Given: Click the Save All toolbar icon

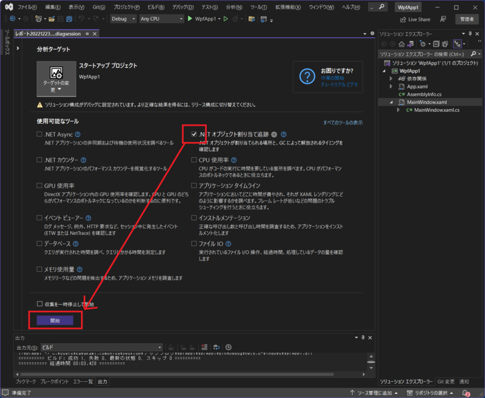Looking at the screenshot, I should coord(69,19).
